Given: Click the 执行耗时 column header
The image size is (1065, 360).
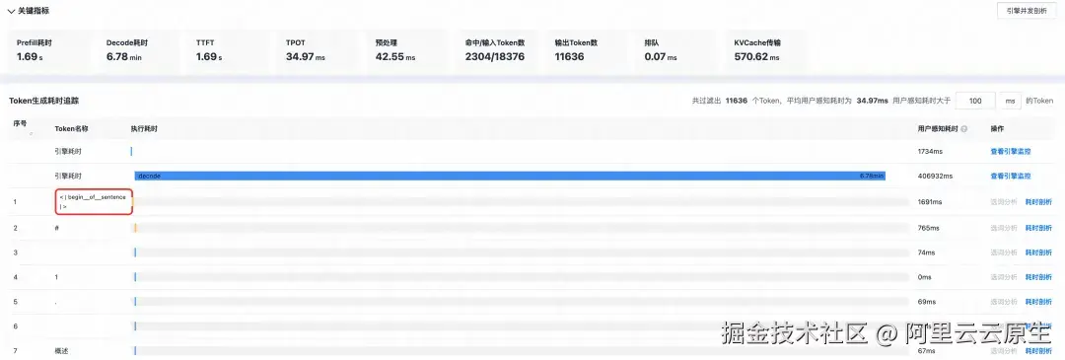Looking at the screenshot, I should point(145,128).
